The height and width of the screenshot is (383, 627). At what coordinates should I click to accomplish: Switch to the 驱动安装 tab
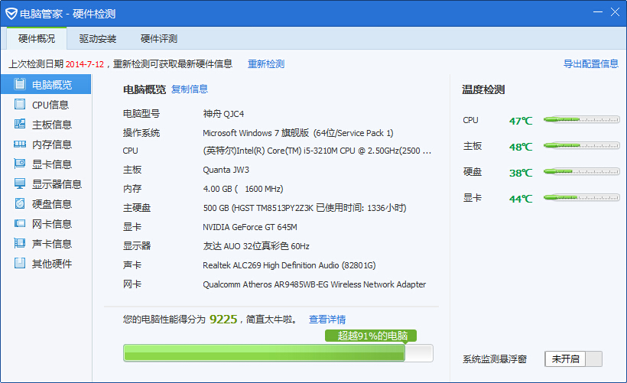[98, 39]
